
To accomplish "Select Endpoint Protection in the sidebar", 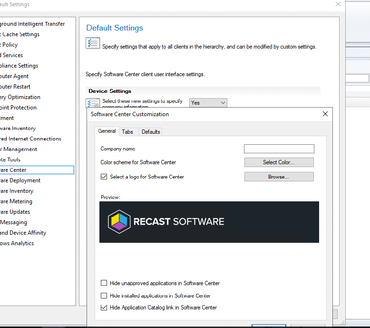I will [x=18, y=108].
